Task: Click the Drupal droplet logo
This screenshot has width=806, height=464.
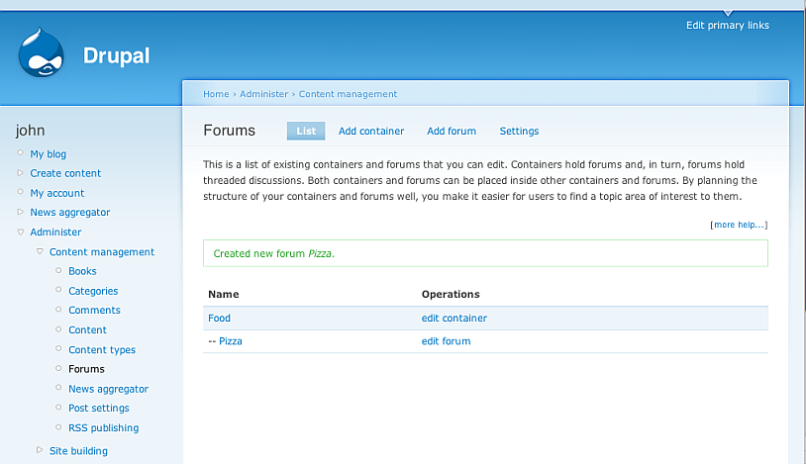Action: pyautogui.click(x=41, y=53)
